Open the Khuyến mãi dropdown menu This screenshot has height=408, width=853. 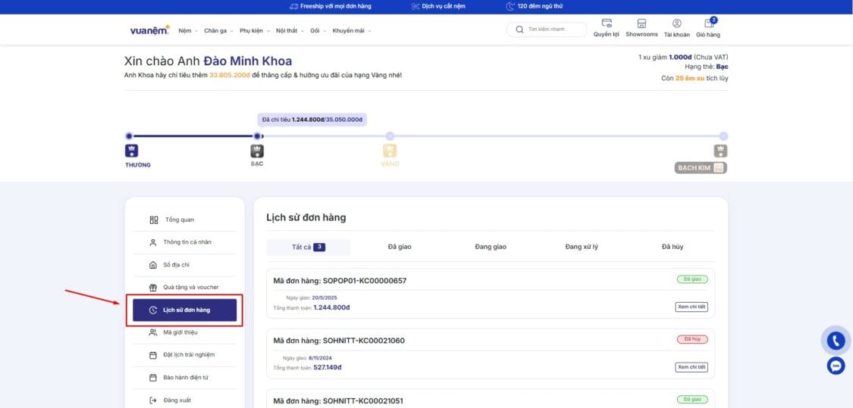pos(351,31)
